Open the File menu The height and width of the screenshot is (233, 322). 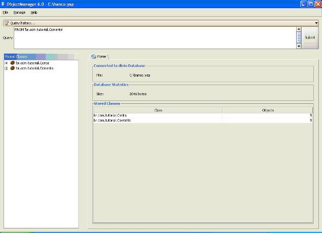click(x=6, y=12)
